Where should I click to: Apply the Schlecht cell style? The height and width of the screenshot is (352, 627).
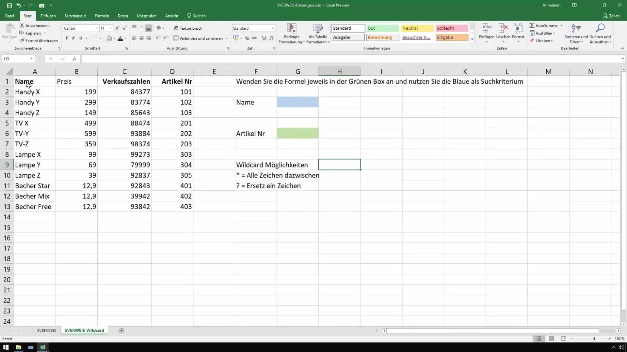[x=452, y=28]
